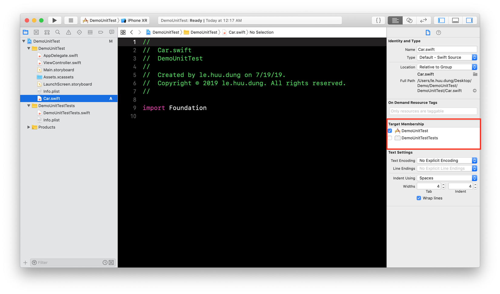Viewport: 500px width, 294px height.
Task: Choose the iPhone XR run destination
Action: (x=134, y=20)
